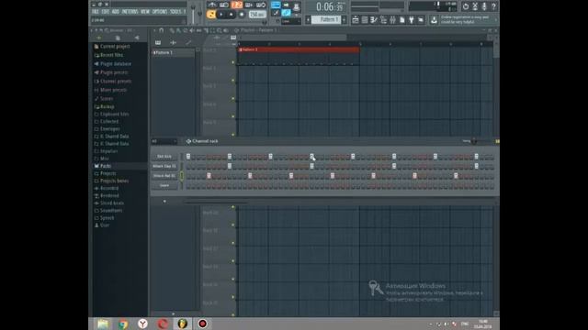Select the playlist slice tool
The width and height of the screenshot is (588, 330).
(206, 30)
